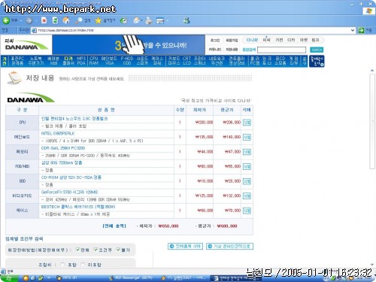Image resolution: width=376 pixels, height=282 pixels.
Task: Go to the Home page icon
Action: tap(66, 20)
